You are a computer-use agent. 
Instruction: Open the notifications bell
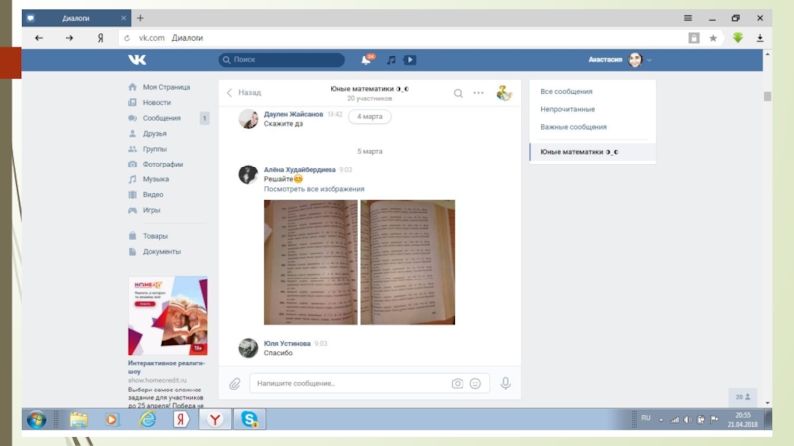click(367, 60)
